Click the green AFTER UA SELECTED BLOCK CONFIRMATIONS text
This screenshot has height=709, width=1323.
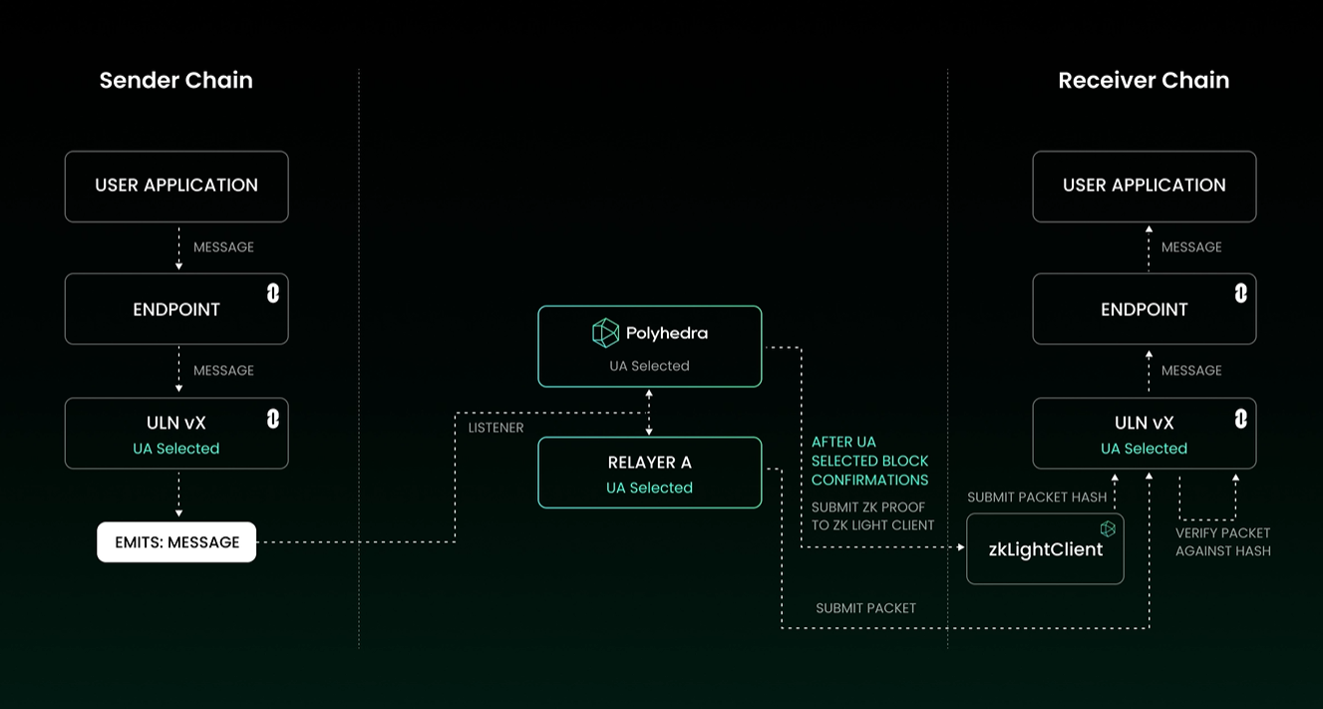tap(870, 461)
